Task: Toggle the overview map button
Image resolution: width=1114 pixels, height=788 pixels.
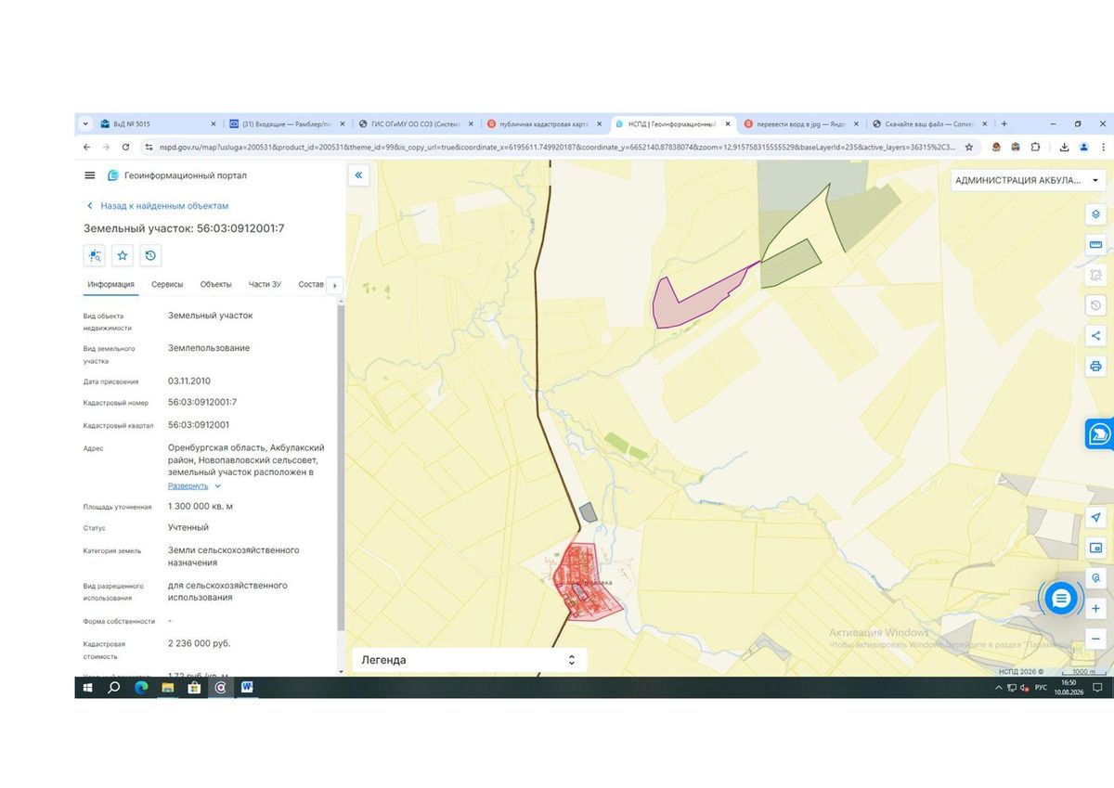Action: coord(1095,548)
